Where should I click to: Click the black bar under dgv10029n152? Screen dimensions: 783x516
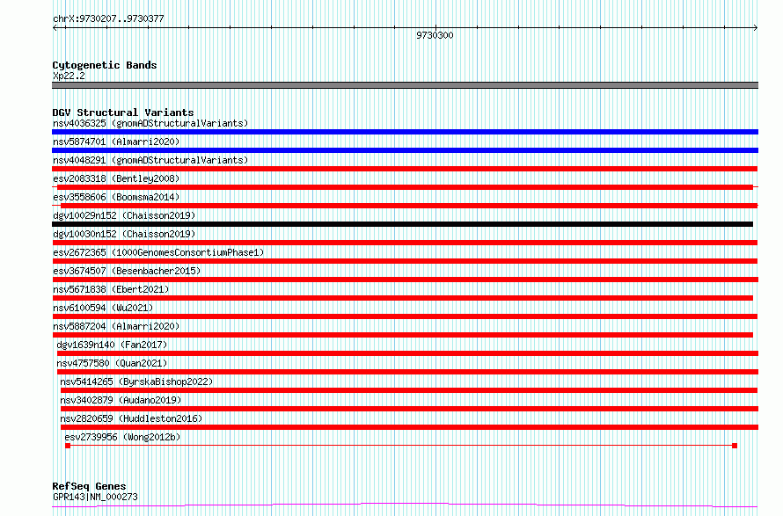coord(402,224)
